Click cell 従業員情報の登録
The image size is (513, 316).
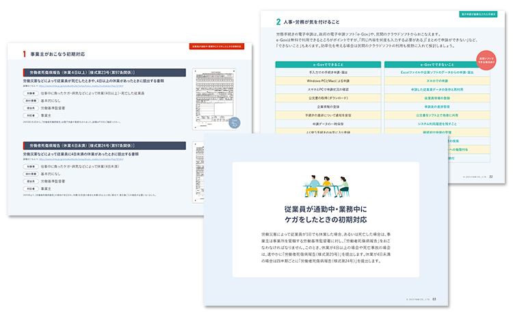[x=437, y=98]
